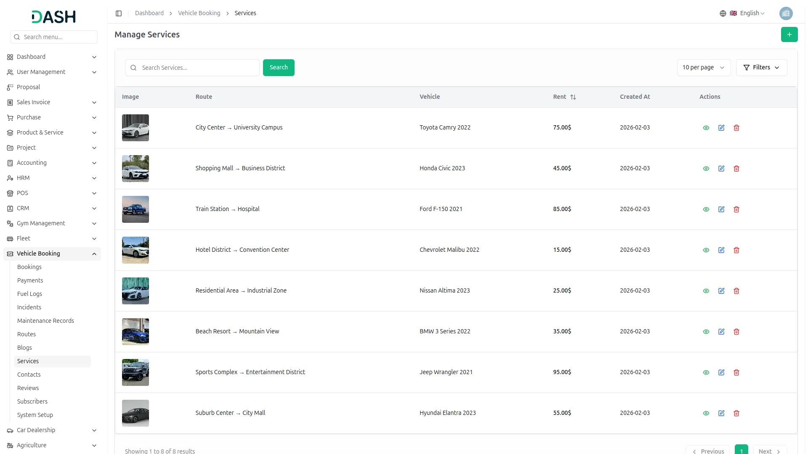Delete the Toyota Camry 2022 service
This screenshot has width=808, height=454.
coord(736,128)
